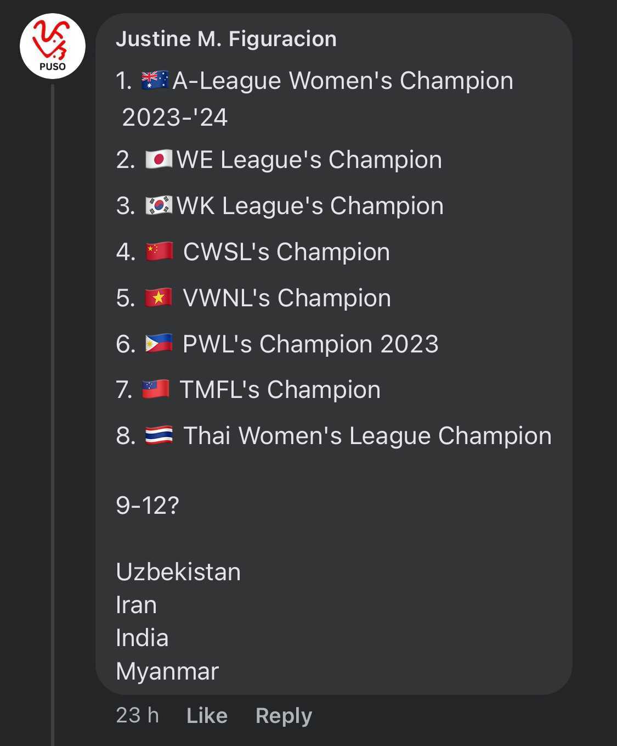Image resolution: width=617 pixels, height=746 pixels.
Task: Tap the Chinese flag emoji
Action: pyautogui.click(x=159, y=251)
